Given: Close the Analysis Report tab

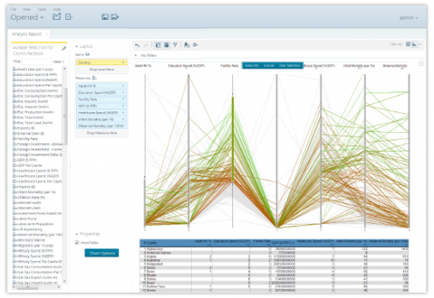Looking at the screenshot, I should point(47,34).
